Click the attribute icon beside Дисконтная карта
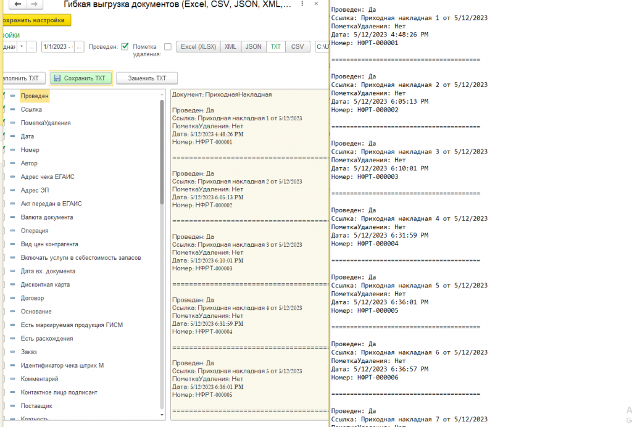This screenshot has width=632, height=427. pos(12,284)
